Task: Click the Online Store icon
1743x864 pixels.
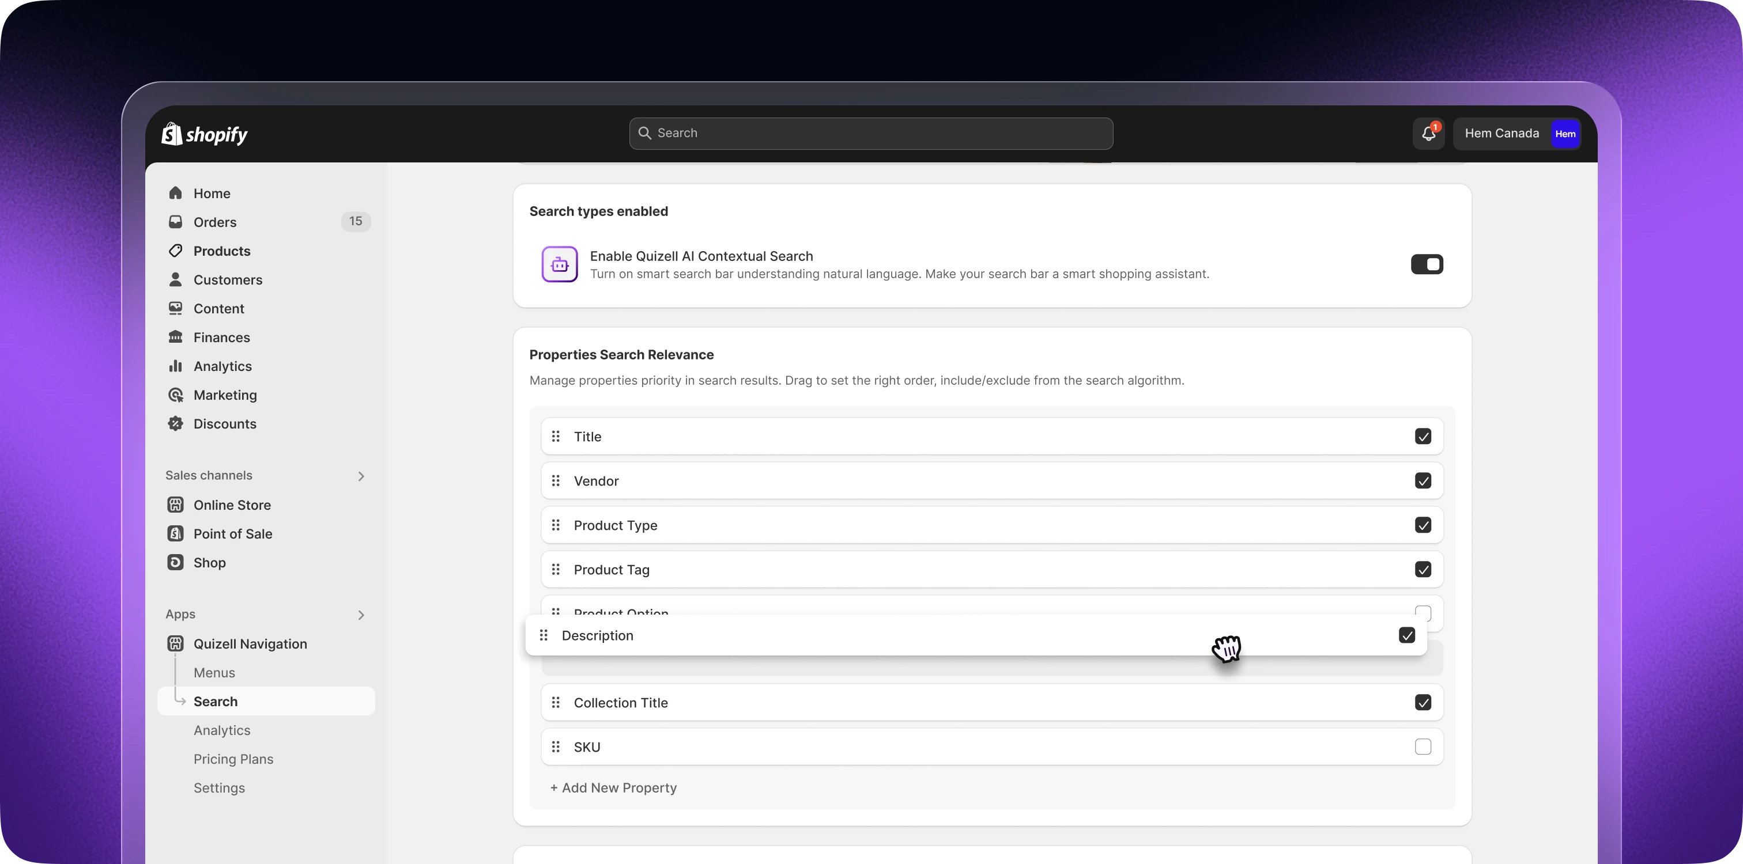Action: pos(176,505)
